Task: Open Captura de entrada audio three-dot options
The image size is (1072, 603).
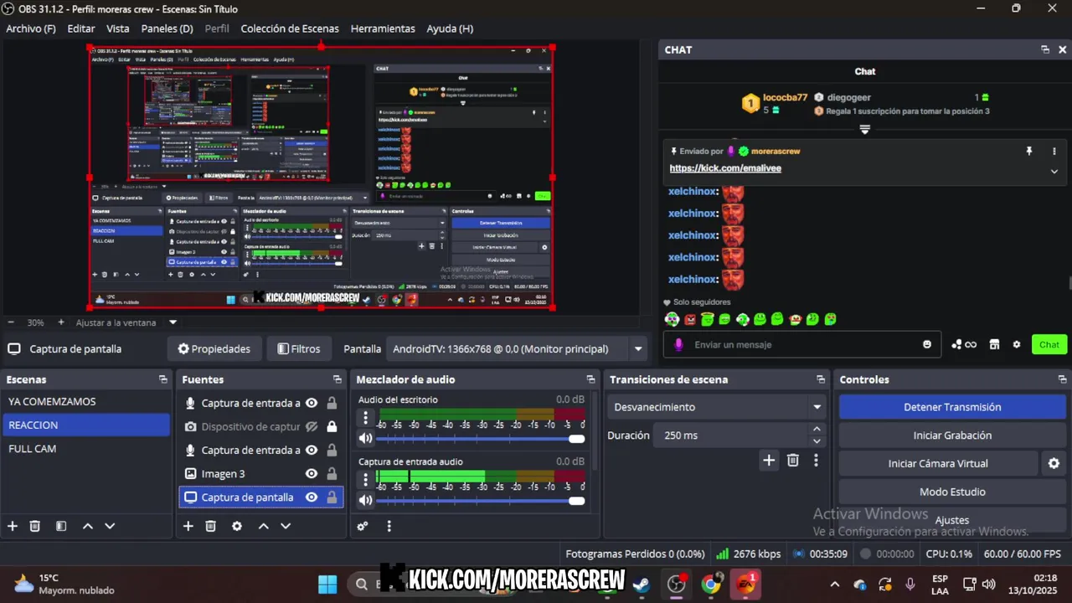Action: pyautogui.click(x=365, y=479)
